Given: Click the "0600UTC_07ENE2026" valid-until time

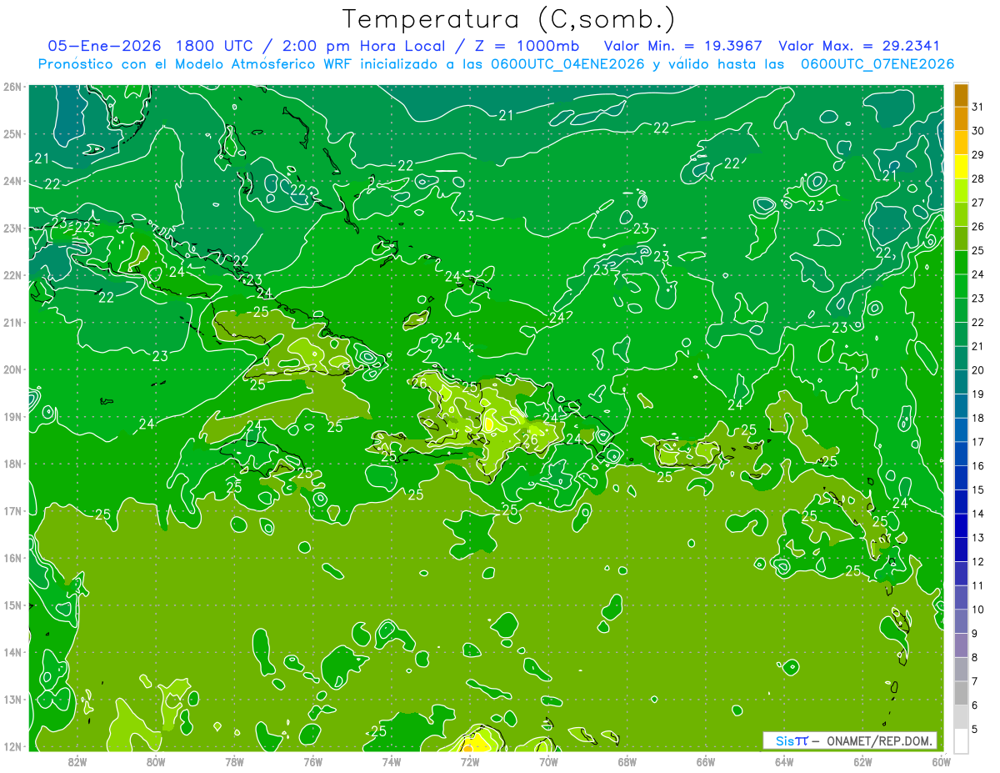Looking at the screenshot, I should [877, 64].
